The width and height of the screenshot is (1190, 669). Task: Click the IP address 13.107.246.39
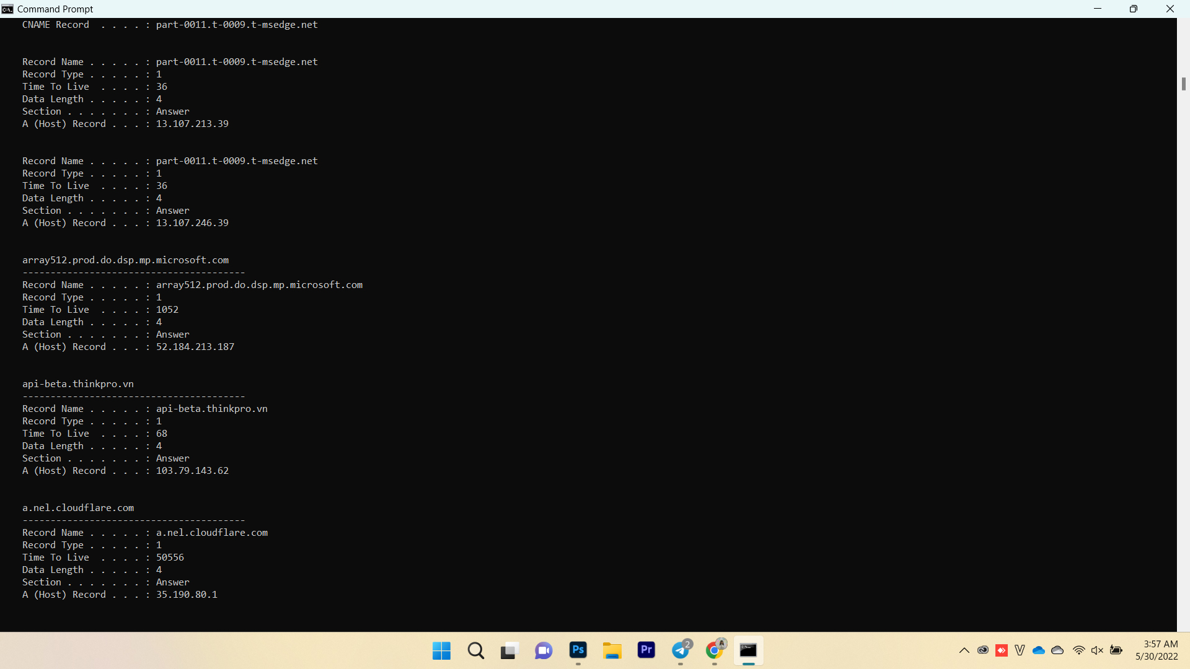[x=192, y=223]
